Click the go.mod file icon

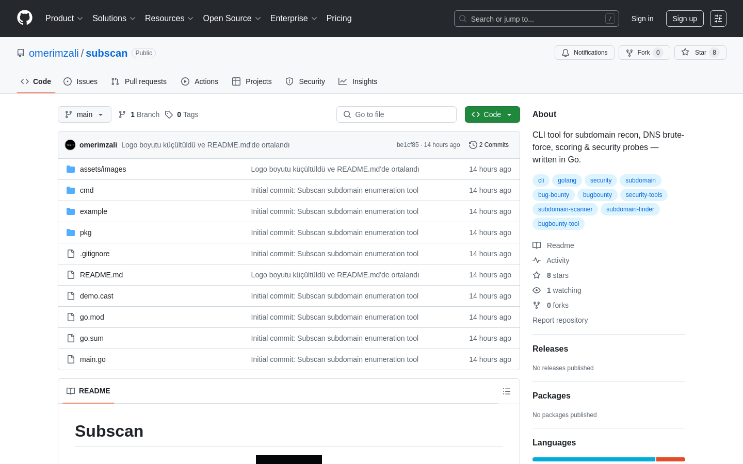(x=71, y=317)
